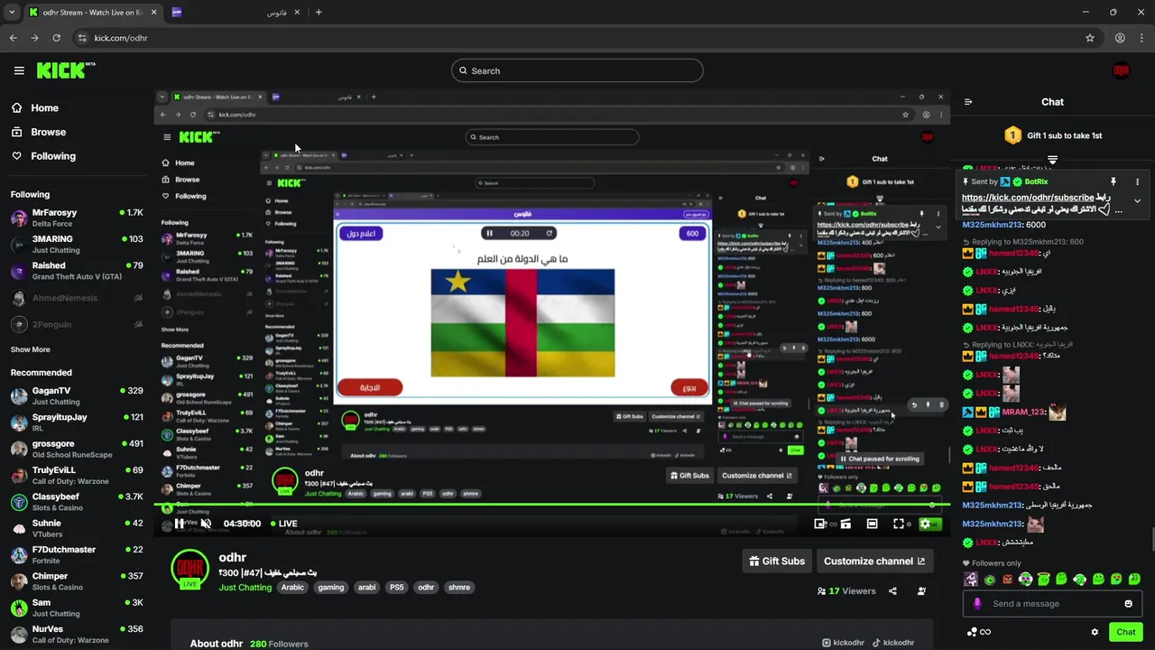Share the odhr stream
The image size is (1155, 650).
click(892, 591)
